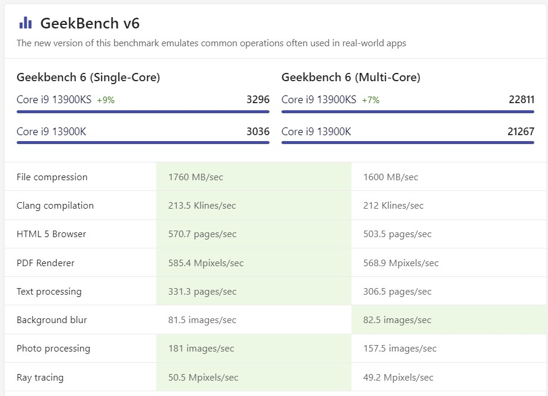Click the GeekBench bar chart icon
The width and height of the screenshot is (548, 396).
pyautogui.click(x=26, y=23)
